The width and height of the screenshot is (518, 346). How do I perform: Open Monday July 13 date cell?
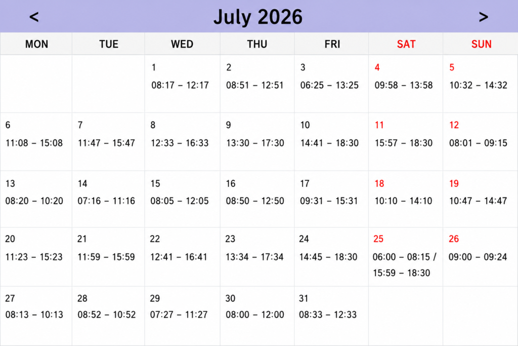[36, 199]
